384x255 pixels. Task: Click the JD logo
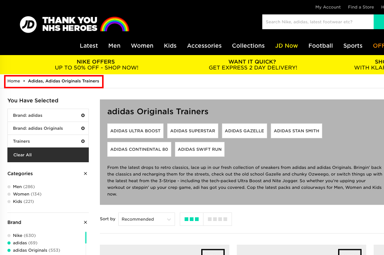click(28, 24)
